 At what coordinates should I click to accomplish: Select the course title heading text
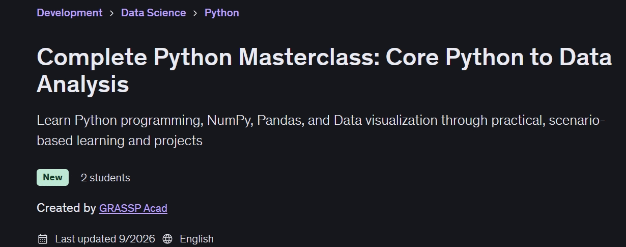[324, 71]
